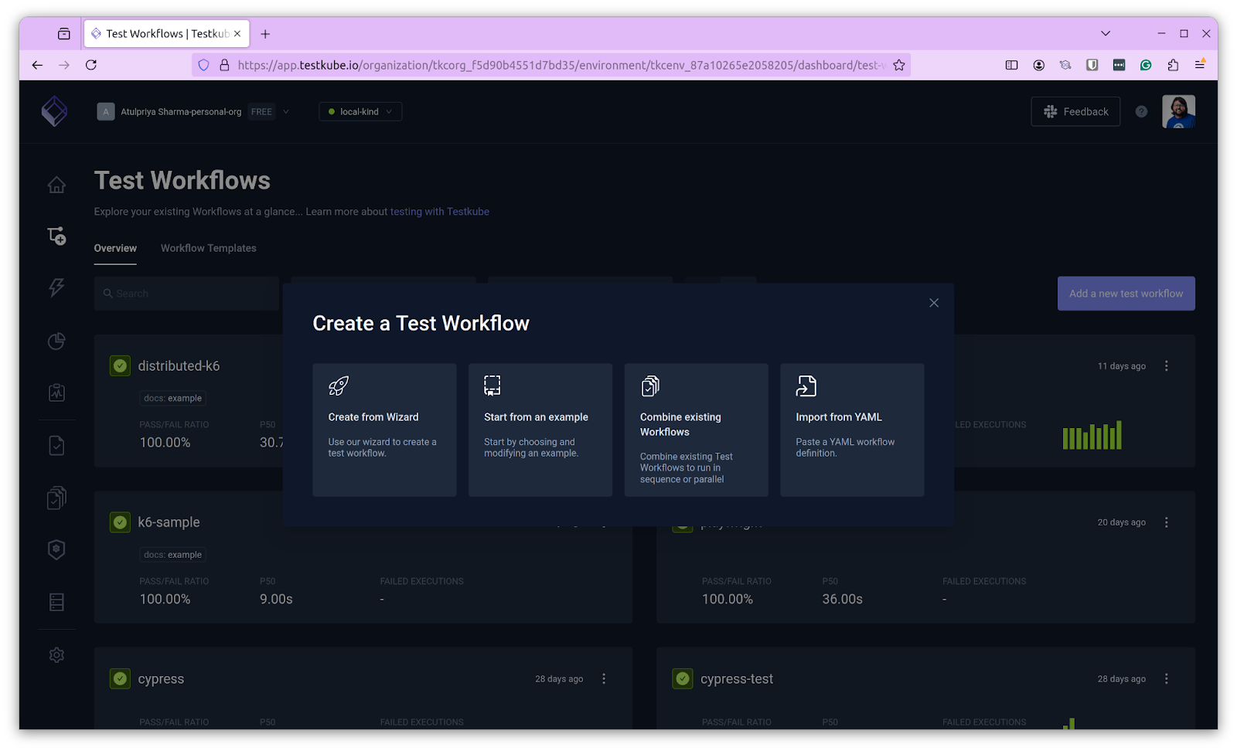Open the distributed-k6 workflow title
The width and height of the screenshot is (1237, 751).
179,366
